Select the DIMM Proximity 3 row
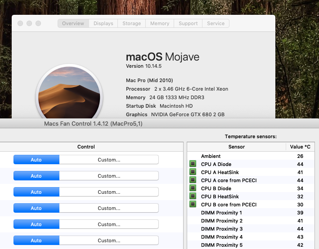 coord(251,229)
